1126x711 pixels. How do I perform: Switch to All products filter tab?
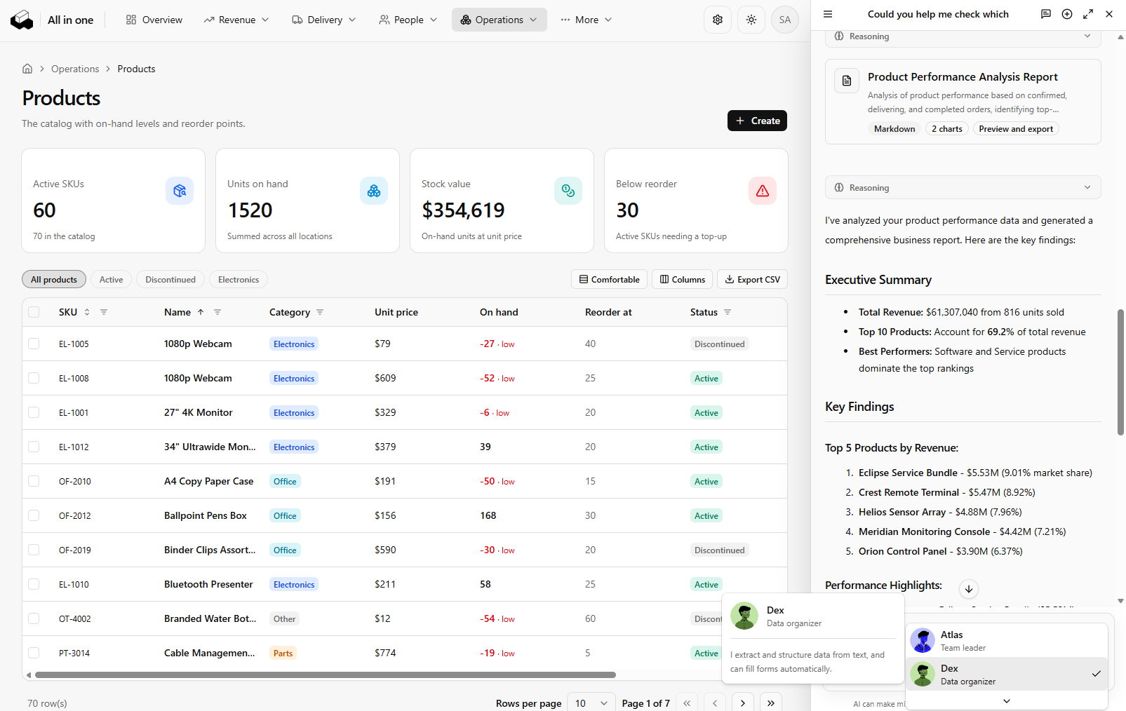click(x=54, y=279)
